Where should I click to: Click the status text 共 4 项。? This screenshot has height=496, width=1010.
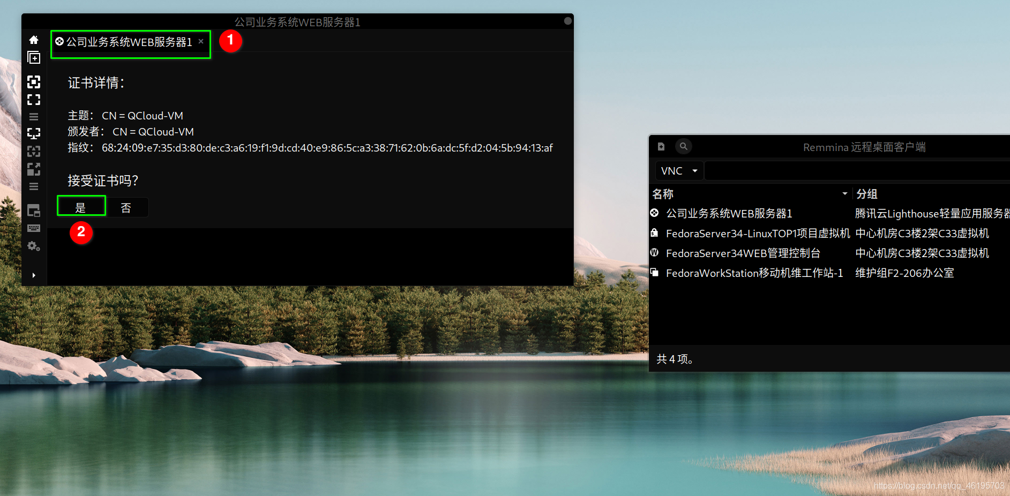click(675, 359)
